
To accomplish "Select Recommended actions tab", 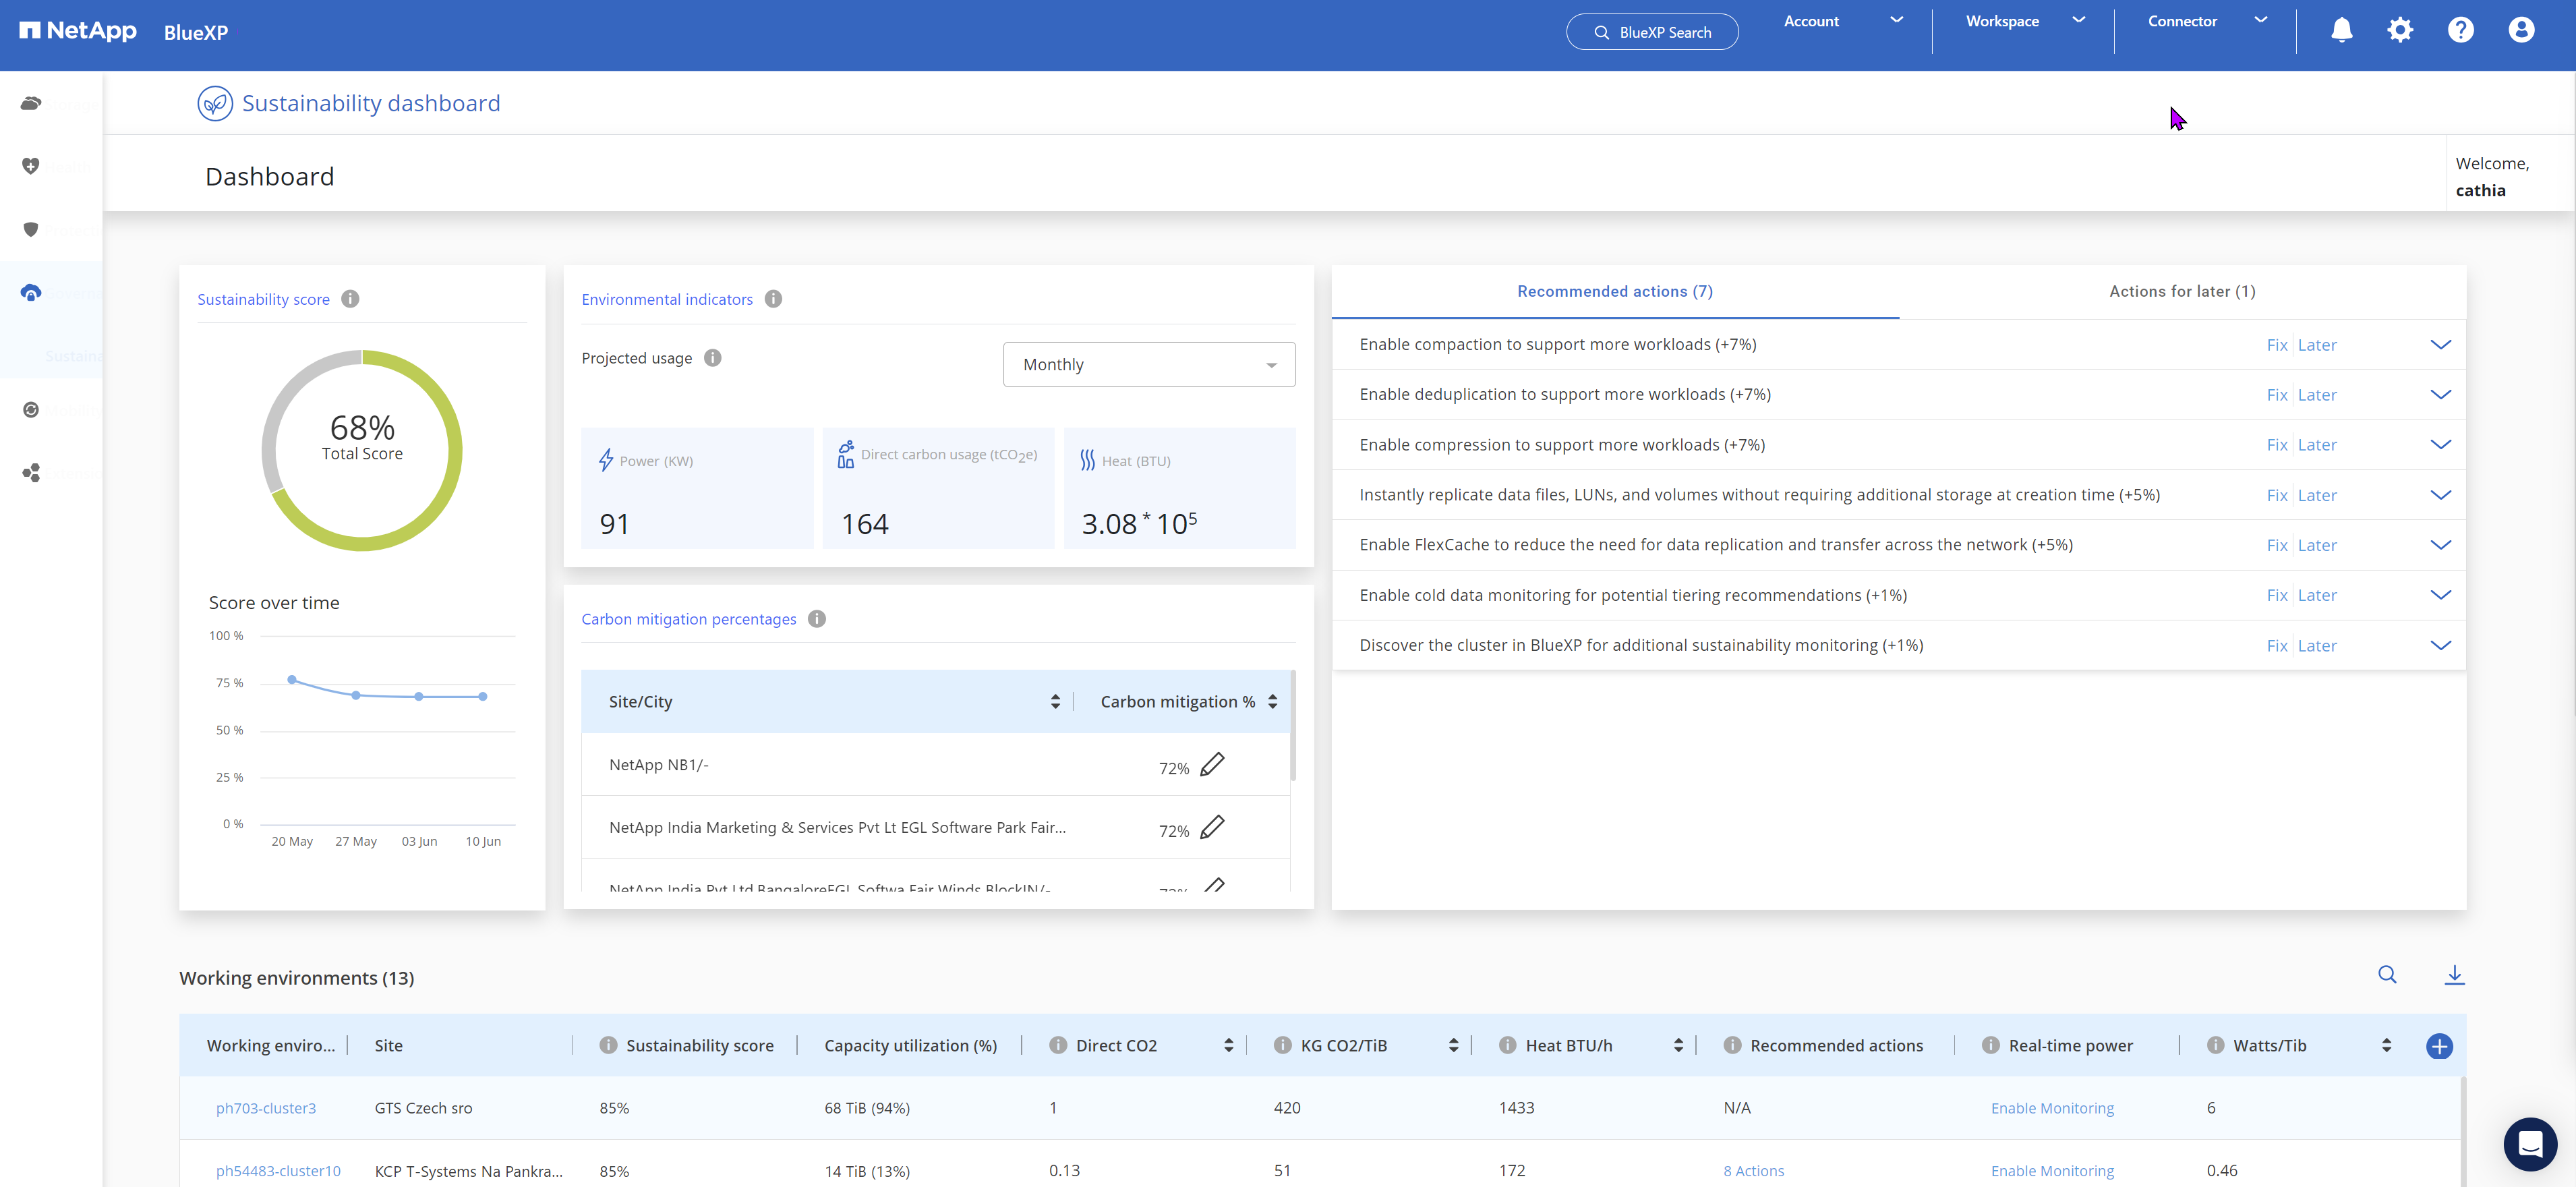I will click(x=1614, y=292).
